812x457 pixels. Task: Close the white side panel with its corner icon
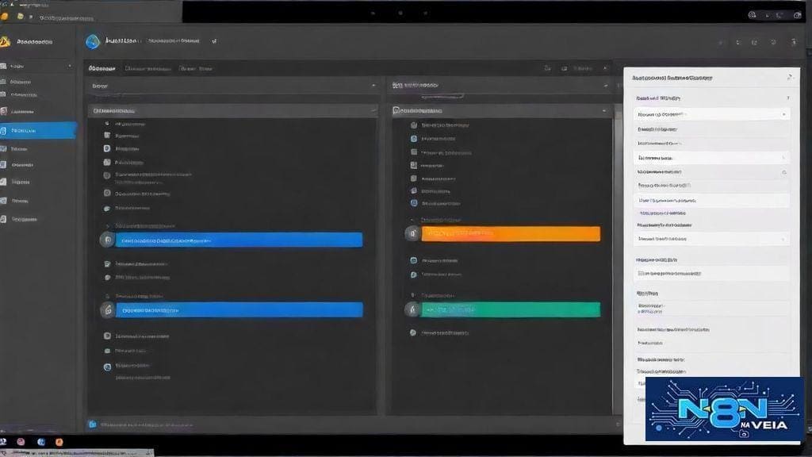[x=789, y=77]
